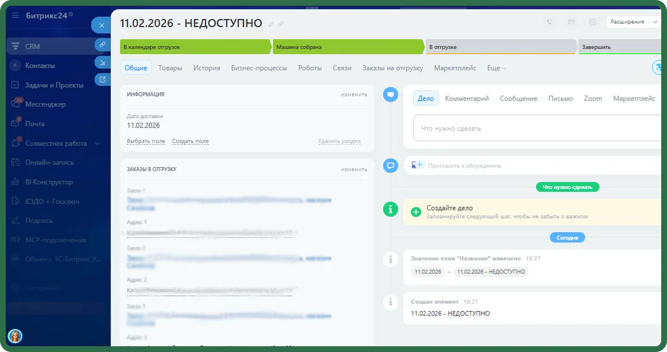This screenshot has width=667, height=352.
Task: Click изменить link in Информация section
Action: coord(354,94)
